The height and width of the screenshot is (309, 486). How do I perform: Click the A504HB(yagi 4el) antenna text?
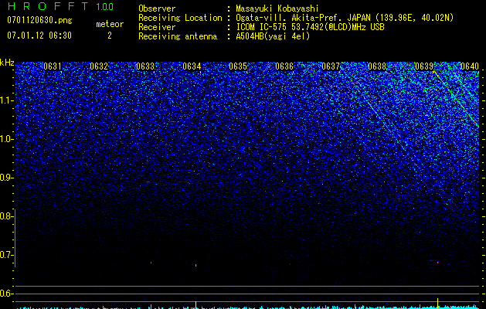[x=273, y=36]
